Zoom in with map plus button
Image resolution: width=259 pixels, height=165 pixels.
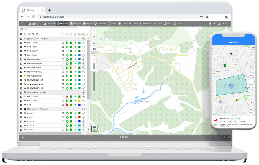point(94,56)
